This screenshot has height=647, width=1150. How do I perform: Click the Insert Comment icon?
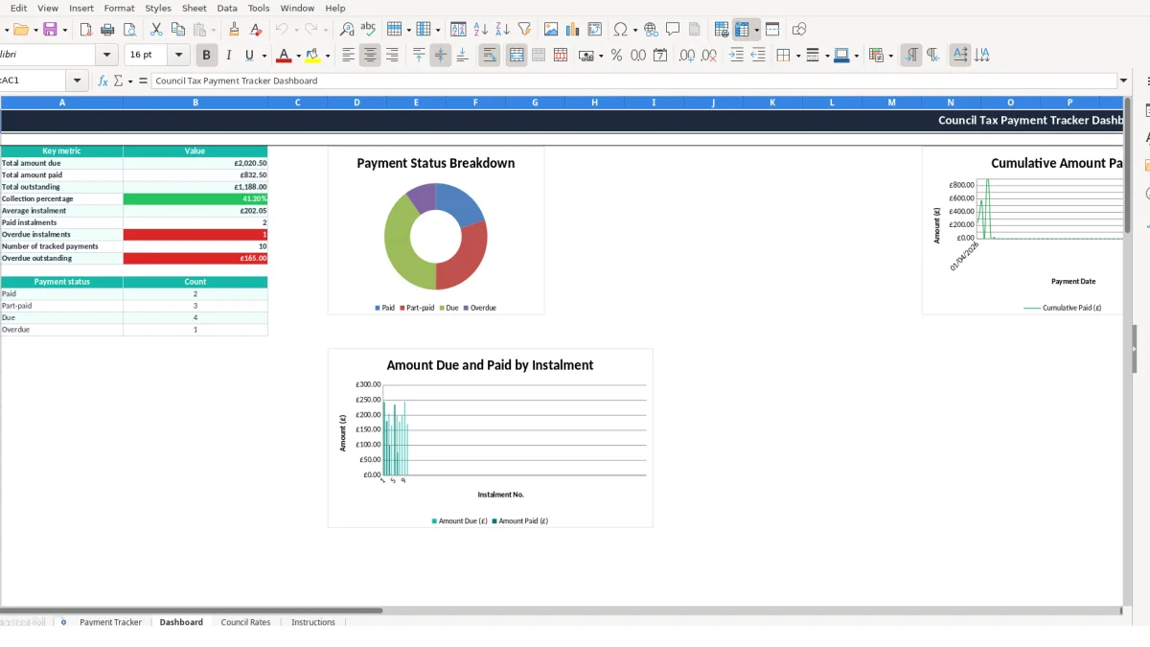pyautogui.click(x=673, y=30)
